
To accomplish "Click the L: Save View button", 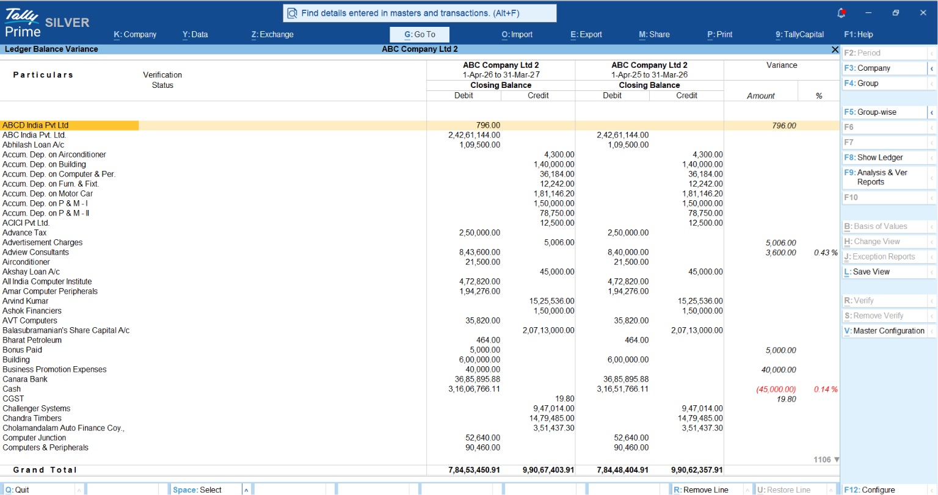I will (x=884, y=272).
